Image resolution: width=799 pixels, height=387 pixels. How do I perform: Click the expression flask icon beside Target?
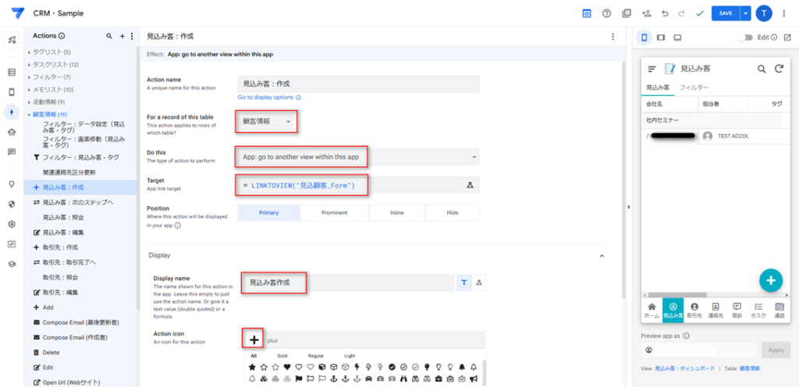[470, 185]
